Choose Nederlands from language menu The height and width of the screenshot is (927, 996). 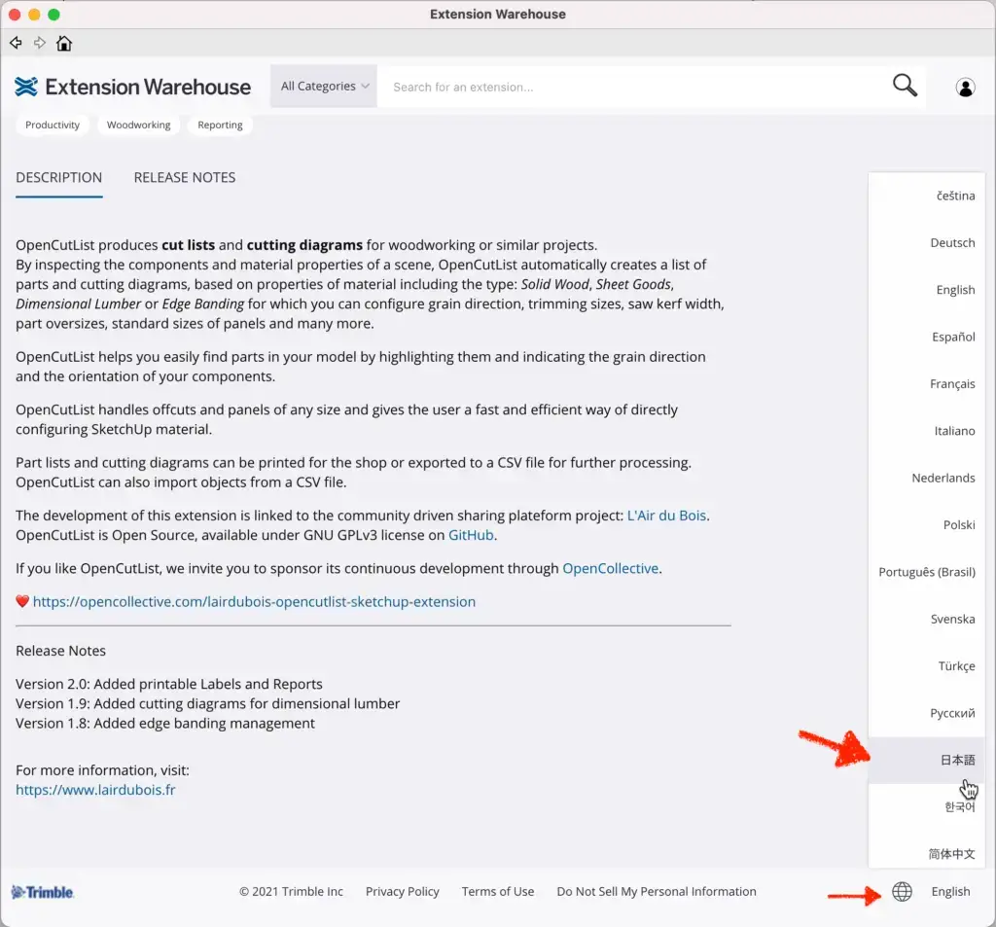[927, 478]
